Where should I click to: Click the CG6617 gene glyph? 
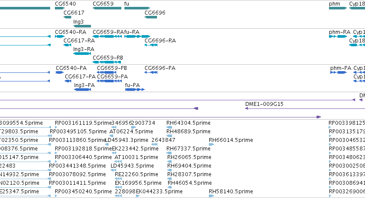[67, 17]
